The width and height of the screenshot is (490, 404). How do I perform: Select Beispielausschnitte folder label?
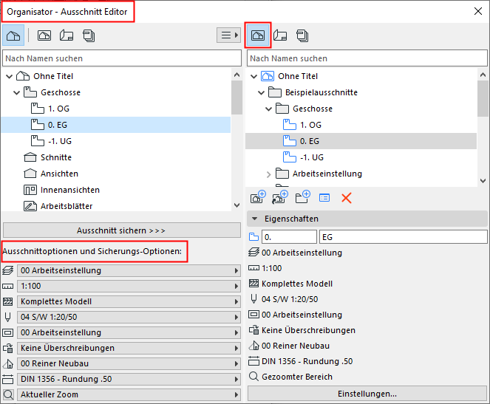(321, 92)
